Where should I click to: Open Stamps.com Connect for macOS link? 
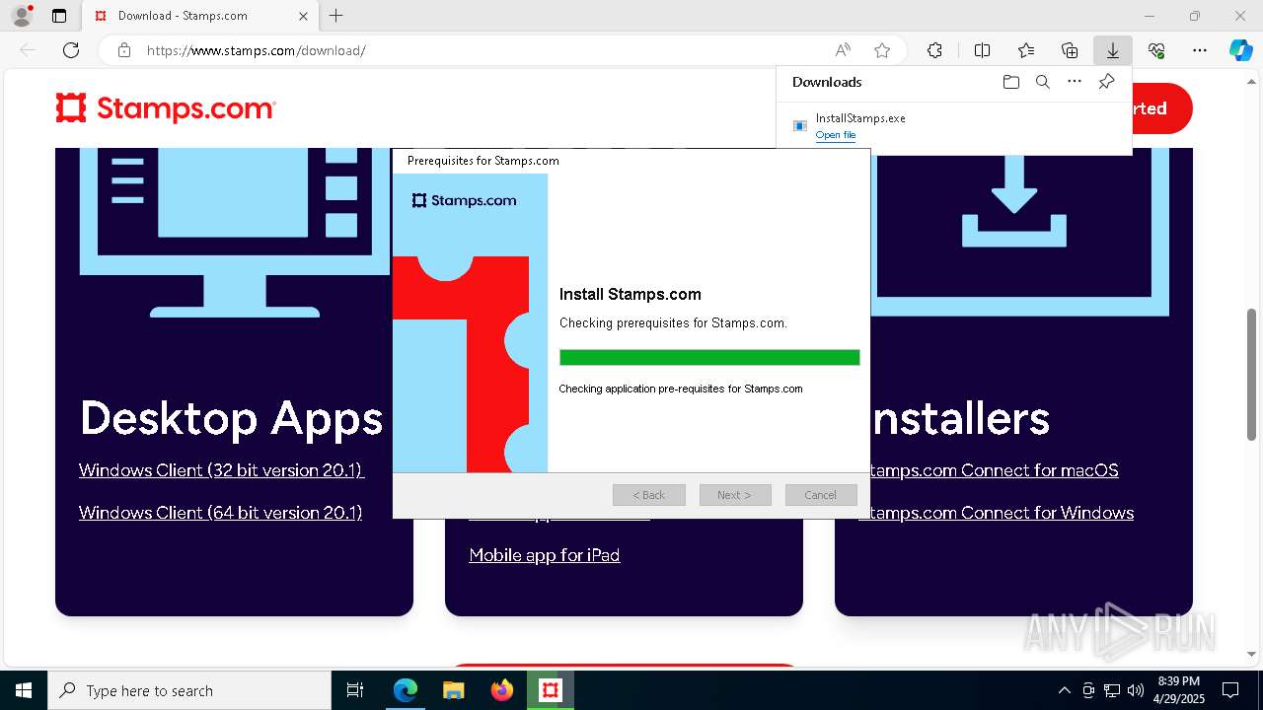pyautogui.click(x=995, y=470)
